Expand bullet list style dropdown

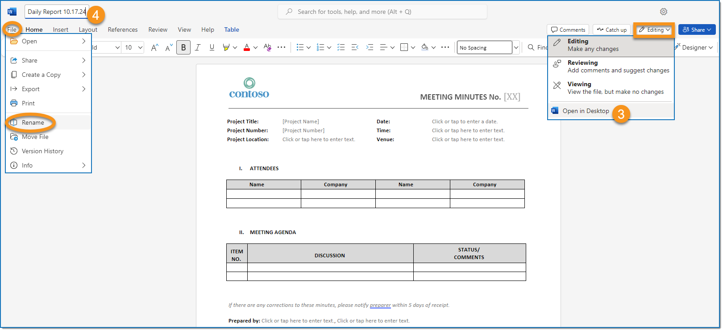pyautogui.click(x=308, y=47)
